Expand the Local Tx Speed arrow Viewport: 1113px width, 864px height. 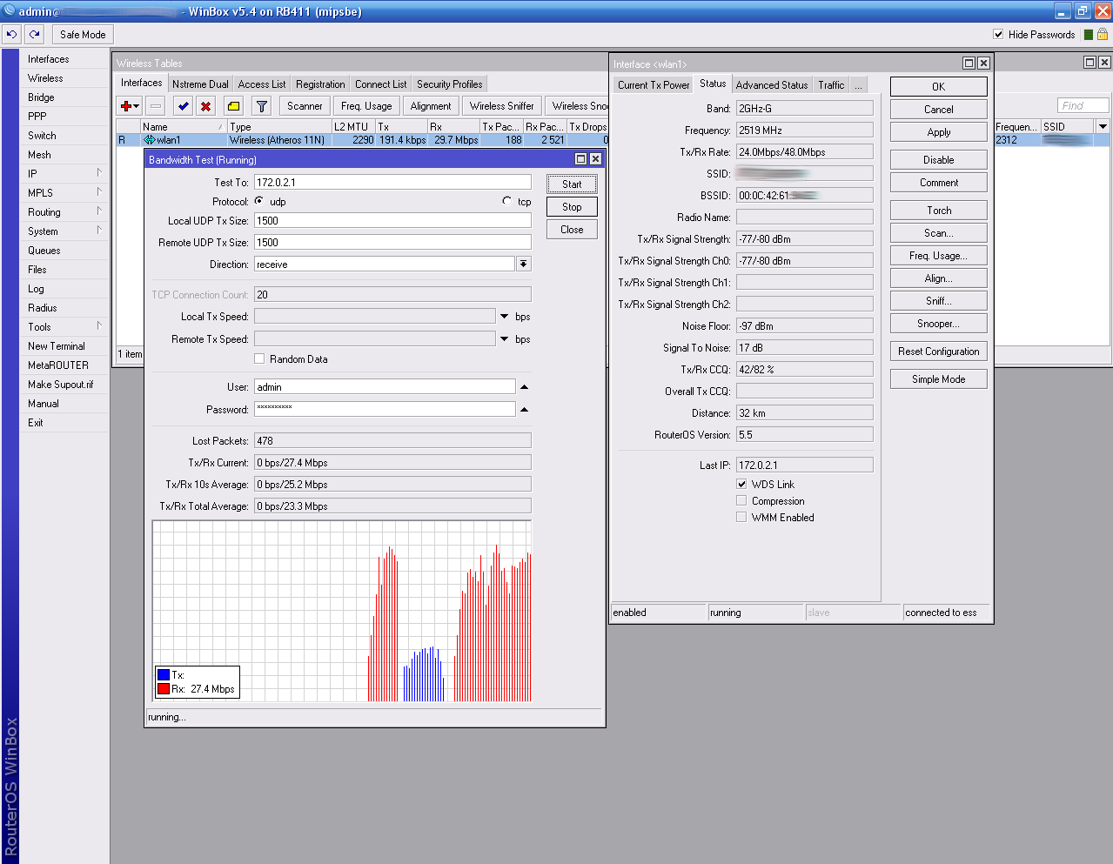pyautogui.click(x=504, y=317)
